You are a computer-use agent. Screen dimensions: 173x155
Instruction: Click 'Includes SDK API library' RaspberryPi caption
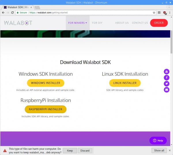point(46,116)
